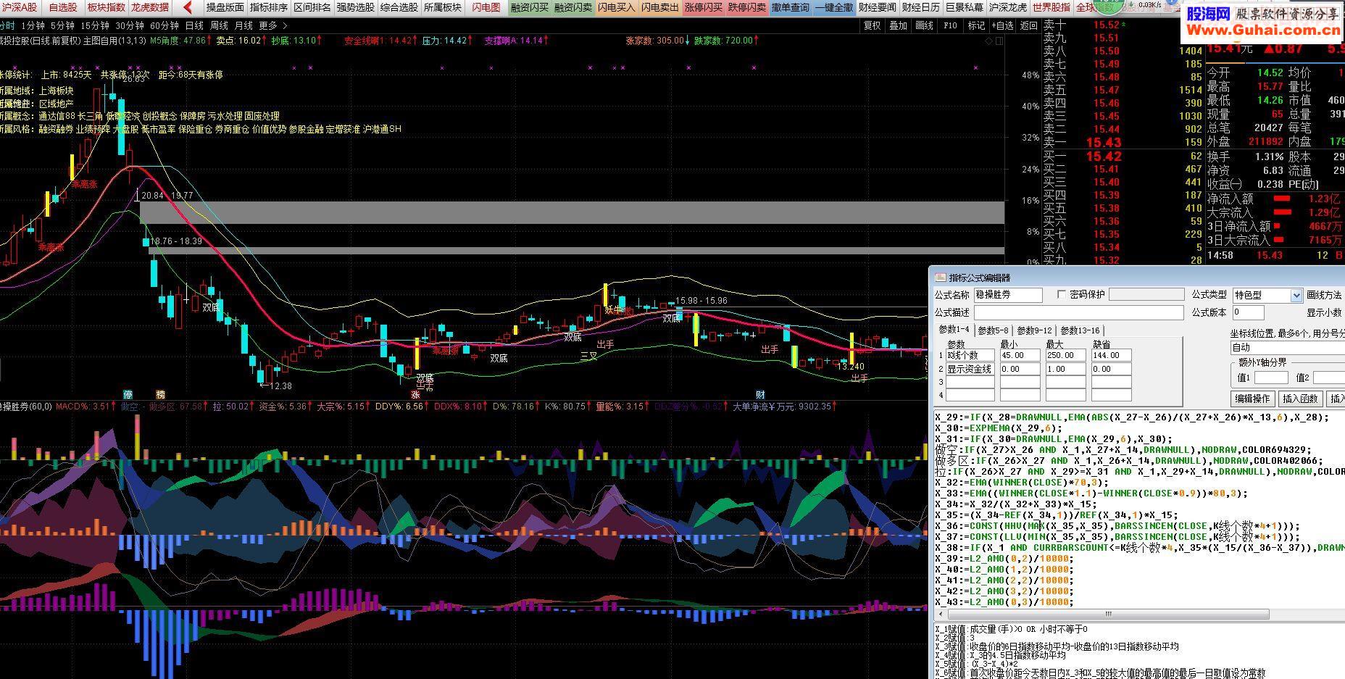Screen dimensions: 1345x679
Task: Click the 公式版本 input field
Action: (x=1248, y=312)
